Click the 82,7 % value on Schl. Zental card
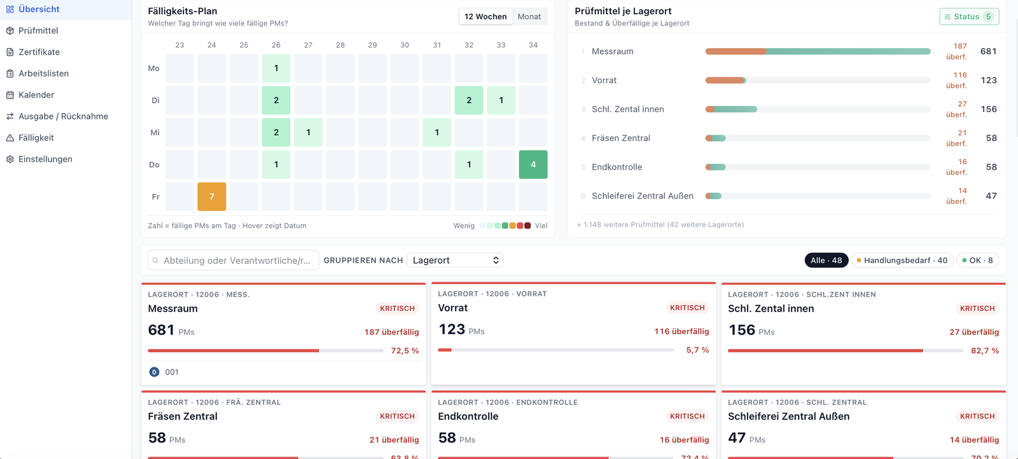Screen dimensions: 1018x459 click(985, 351)
